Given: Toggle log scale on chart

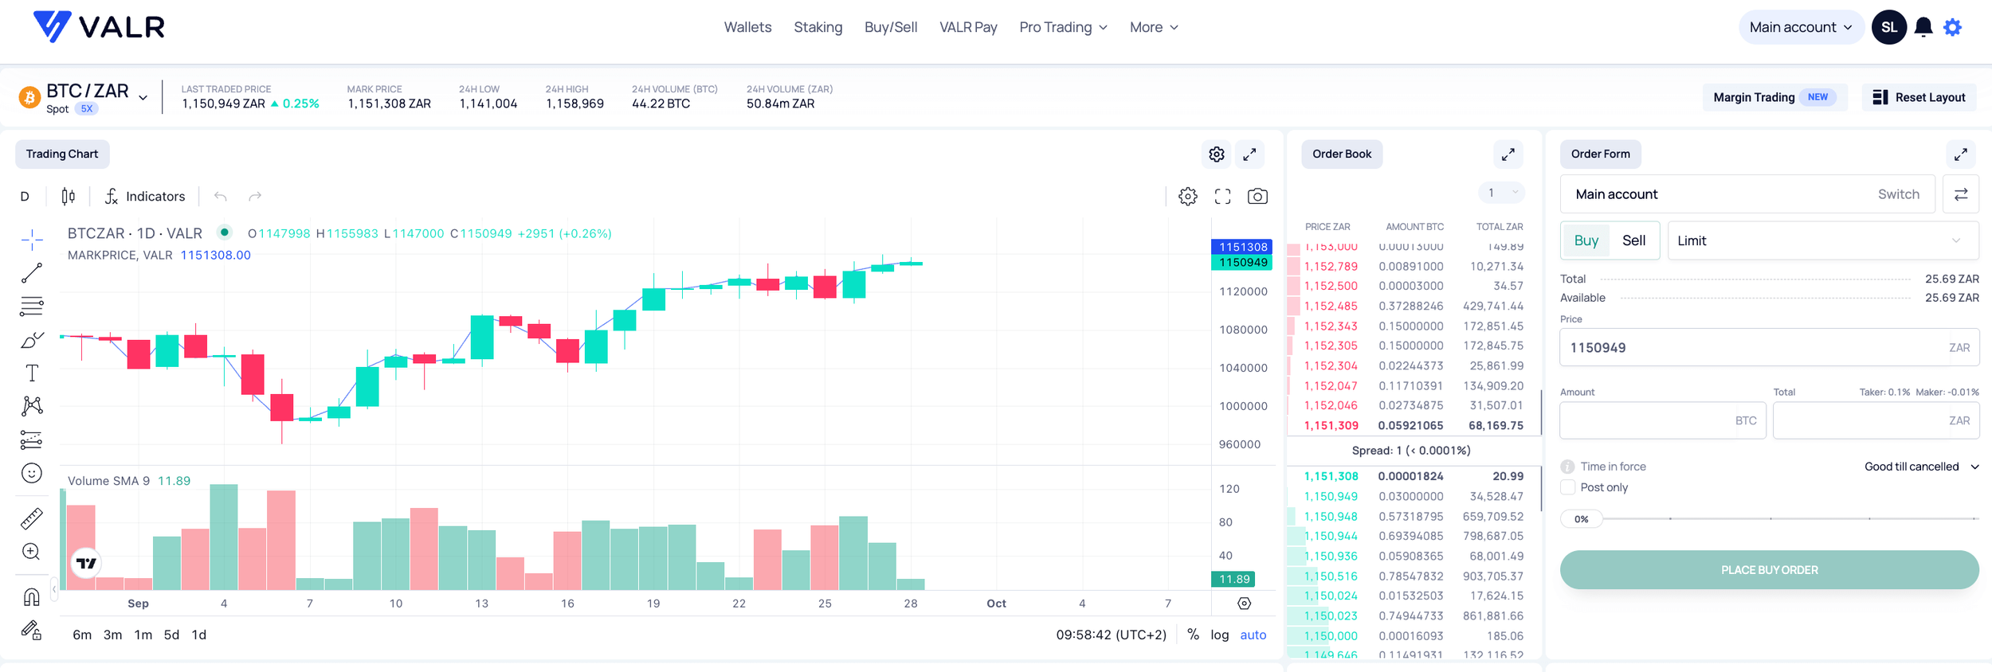Looking at the screenshot, I should tap(1219, 635).
